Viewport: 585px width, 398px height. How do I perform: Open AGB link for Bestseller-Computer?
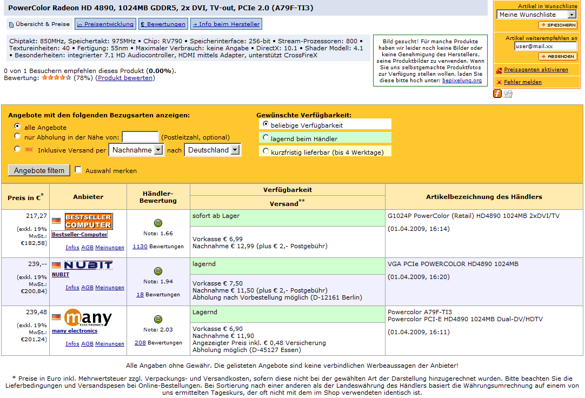(87, 248)
